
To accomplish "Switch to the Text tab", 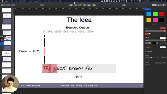I will point(155,9).
